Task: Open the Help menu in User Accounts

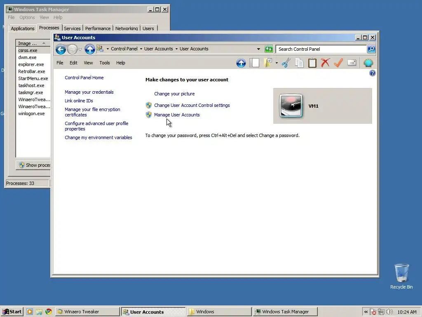Action: [121, 63]
